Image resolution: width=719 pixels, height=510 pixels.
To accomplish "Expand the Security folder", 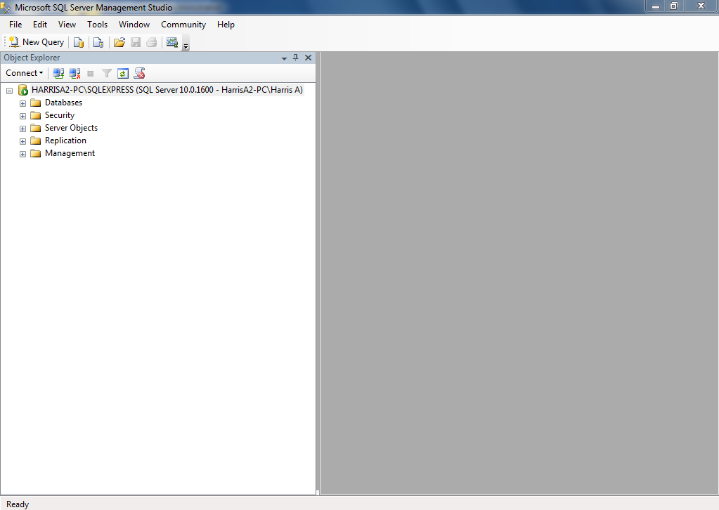I will click(22, 115).
